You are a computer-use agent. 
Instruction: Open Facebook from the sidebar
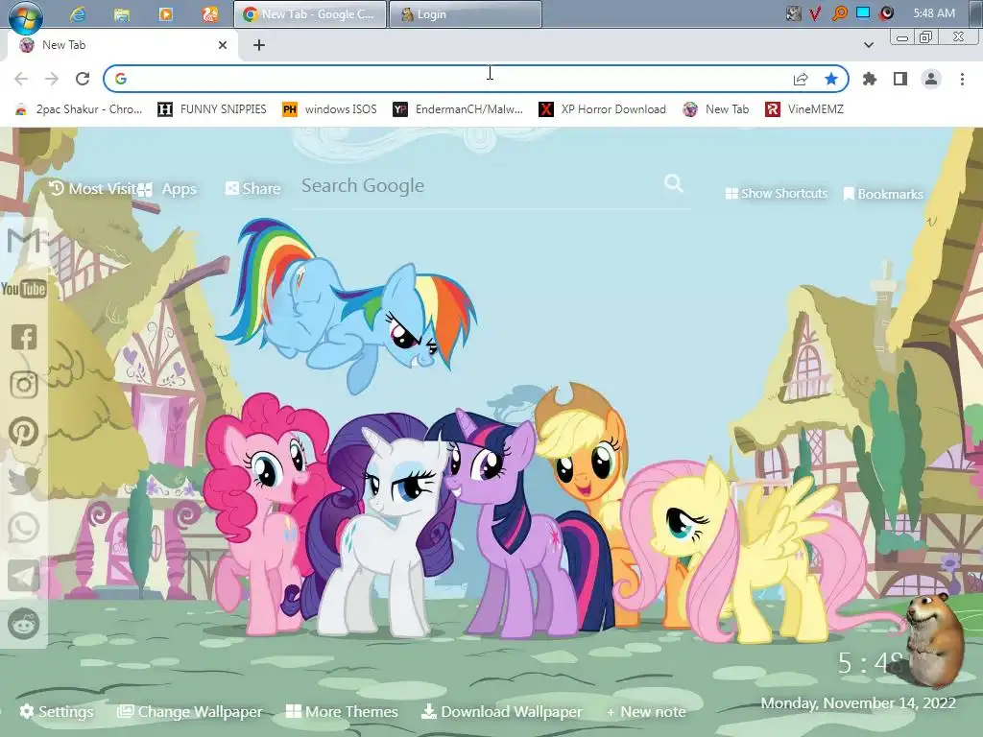24,337
